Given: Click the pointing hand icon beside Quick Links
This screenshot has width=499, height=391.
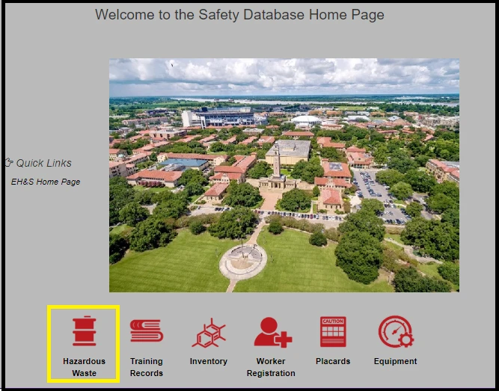Looking at the screenshot, I should pyautogui.click(x=9, y=162).
